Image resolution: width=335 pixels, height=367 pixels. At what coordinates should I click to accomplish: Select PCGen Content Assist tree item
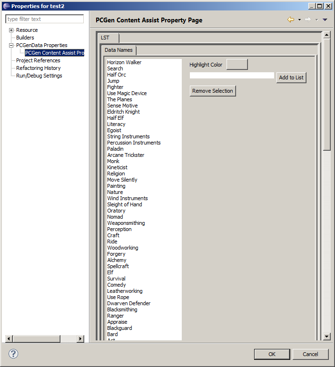click(x=54, y=53)
